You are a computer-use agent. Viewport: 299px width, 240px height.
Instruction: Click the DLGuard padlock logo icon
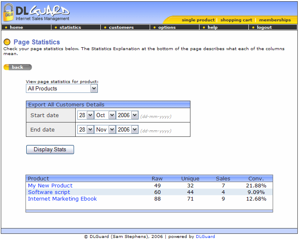point(9,13)
